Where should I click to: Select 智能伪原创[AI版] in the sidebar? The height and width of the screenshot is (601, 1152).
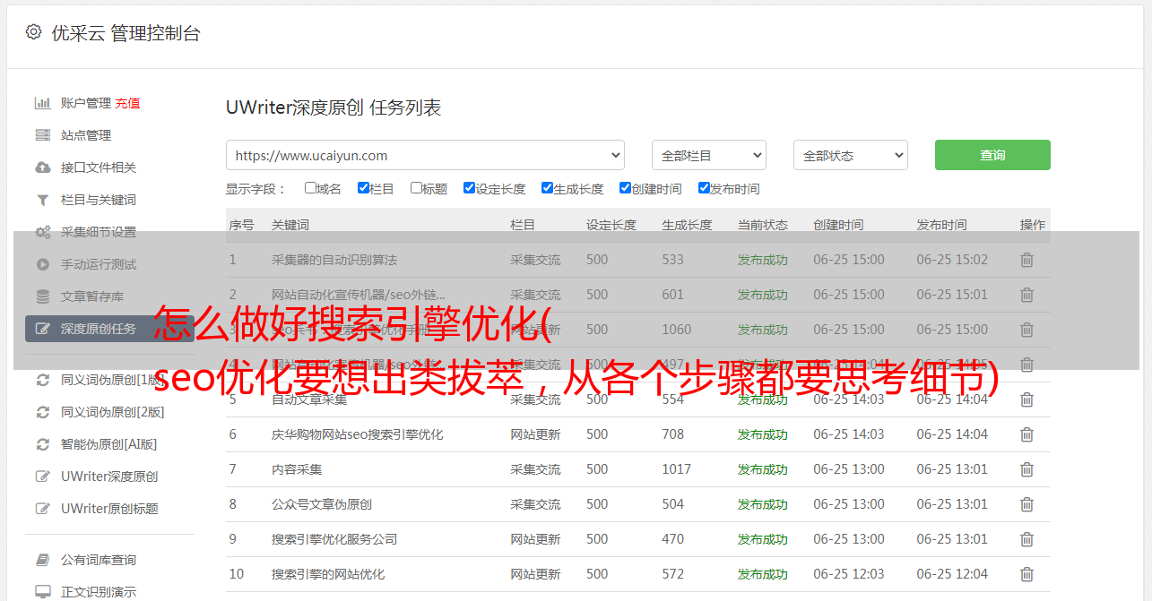pyautogui.click(x=108, y=444)
